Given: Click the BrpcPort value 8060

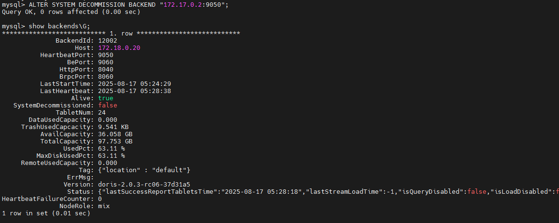Looking at the screenshot, I should coord(105,77).
